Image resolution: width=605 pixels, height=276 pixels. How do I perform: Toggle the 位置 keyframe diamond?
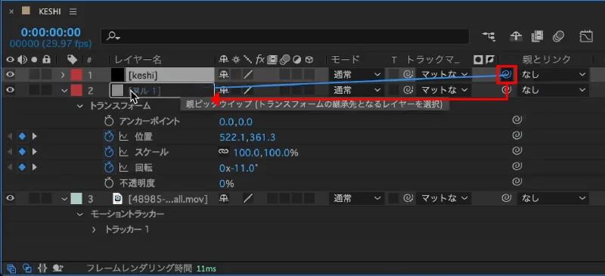pyautogui.click(x=23, y=136)
